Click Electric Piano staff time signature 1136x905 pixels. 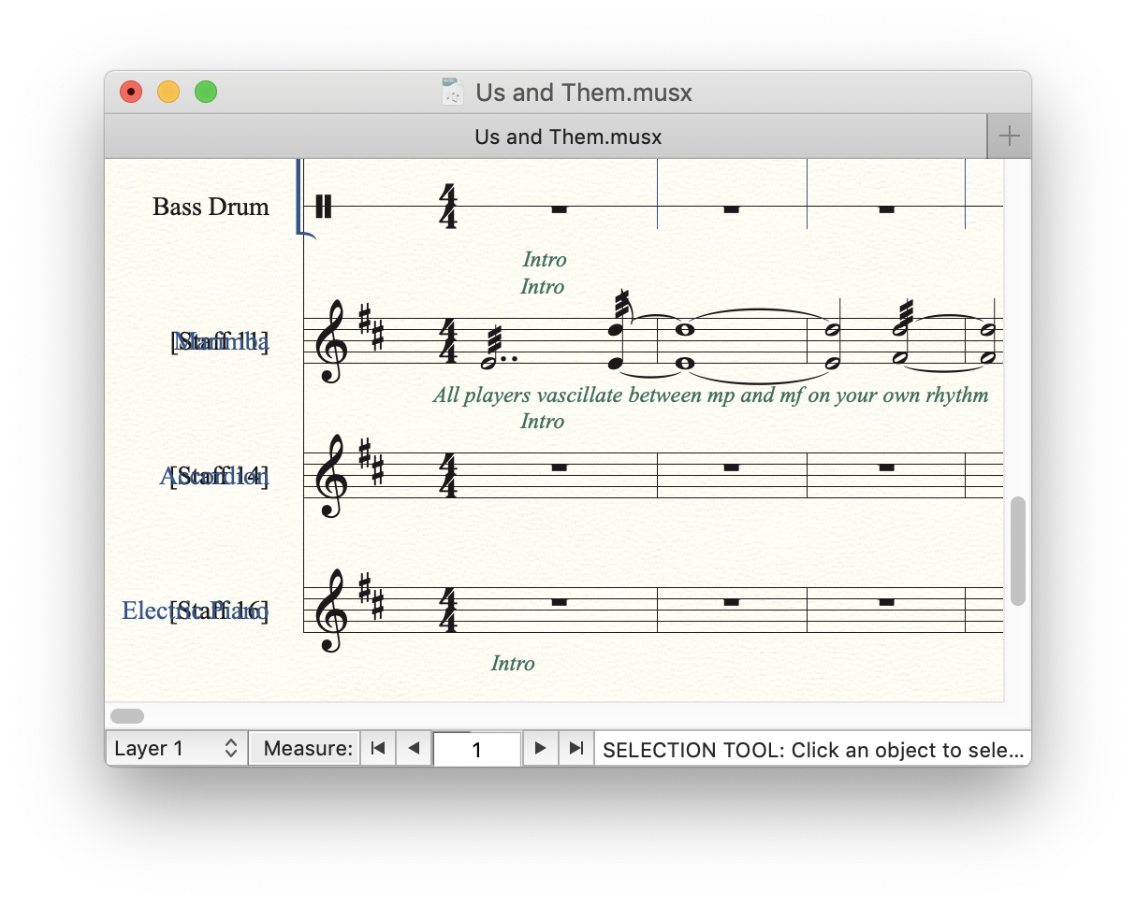tap(449, 610)
